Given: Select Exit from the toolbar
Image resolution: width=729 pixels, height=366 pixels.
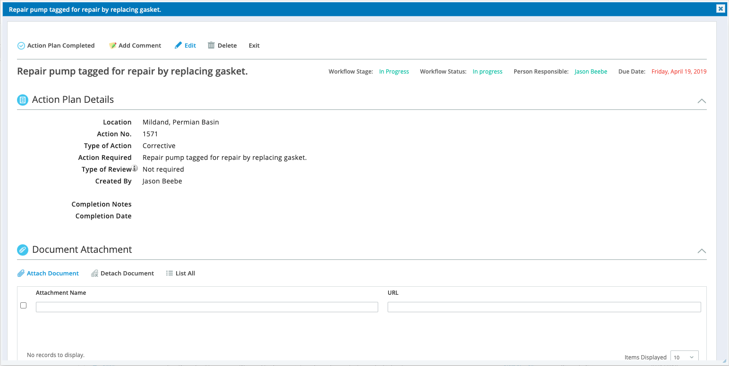Looking at the screenshot, I should (254, 45).
